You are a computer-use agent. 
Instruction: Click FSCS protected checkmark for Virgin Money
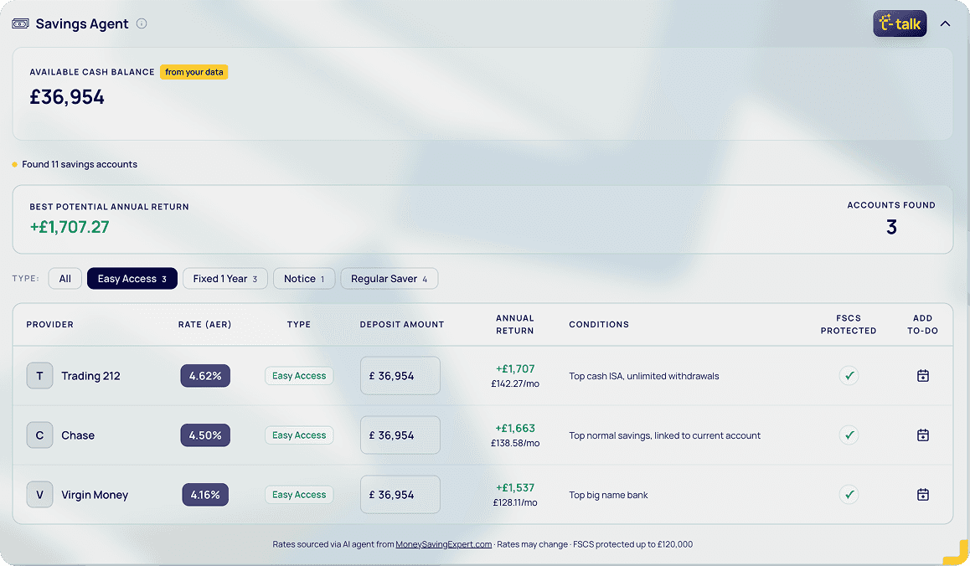[x=849, y=494]
